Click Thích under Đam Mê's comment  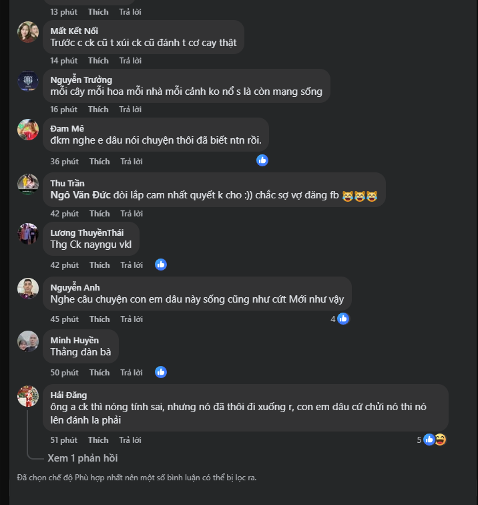tap(99, 162)
